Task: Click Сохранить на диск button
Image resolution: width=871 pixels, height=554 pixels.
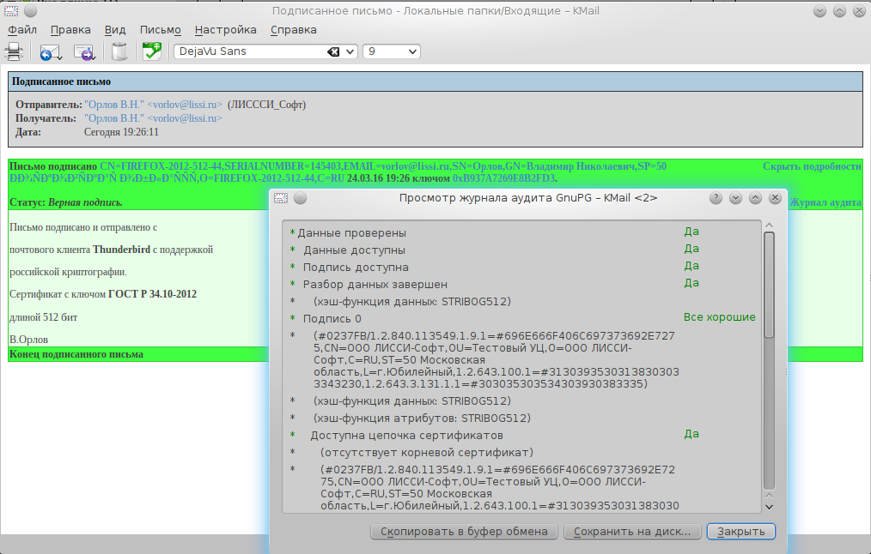Action: tap(631, 531)
